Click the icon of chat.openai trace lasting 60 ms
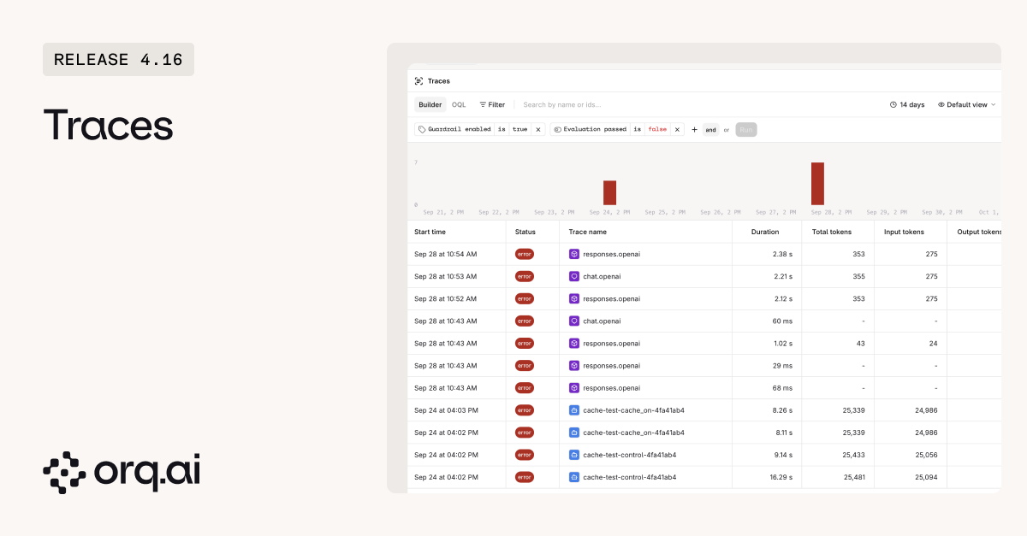1027x536 pixels. tap(574, 321)
